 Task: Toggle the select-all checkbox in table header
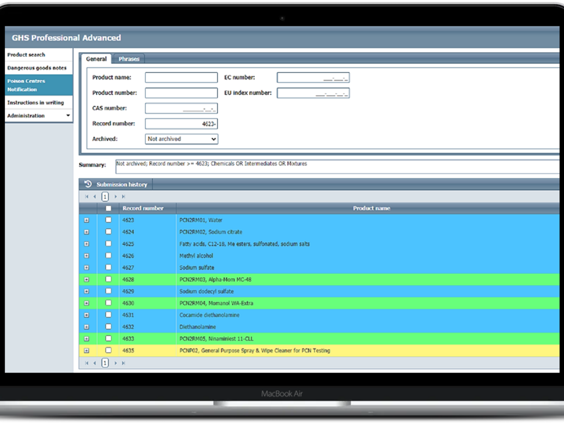tap(109, 208)
